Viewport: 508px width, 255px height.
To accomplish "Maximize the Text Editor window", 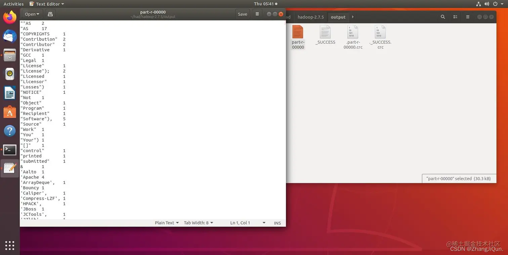I will (275, 14).
